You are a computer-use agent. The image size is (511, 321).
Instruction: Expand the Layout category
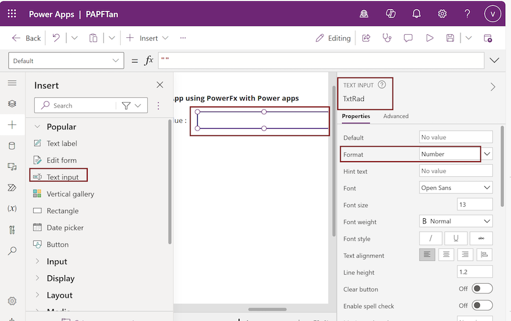[37, 295]
